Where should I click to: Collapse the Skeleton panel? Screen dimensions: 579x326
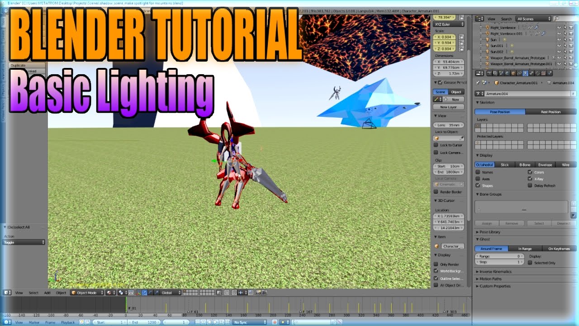point(486,102)
